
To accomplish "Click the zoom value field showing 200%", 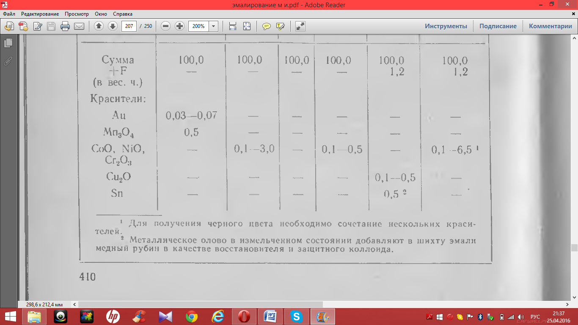I will pyautogui.click(x=198, y=26).
